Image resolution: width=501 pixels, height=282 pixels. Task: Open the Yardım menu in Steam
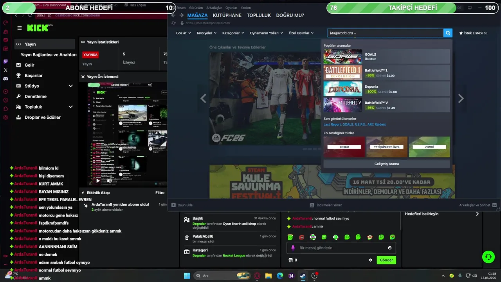[x=245, y=8]
